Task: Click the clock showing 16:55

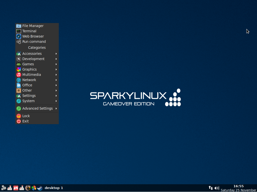Action: coord(238,186)
